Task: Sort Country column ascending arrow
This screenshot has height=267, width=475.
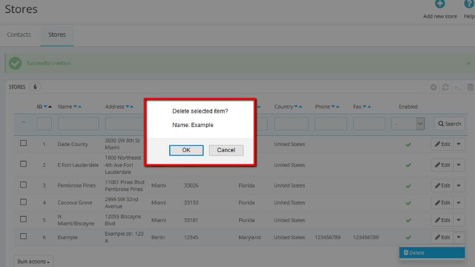Action: click(300, 107)
